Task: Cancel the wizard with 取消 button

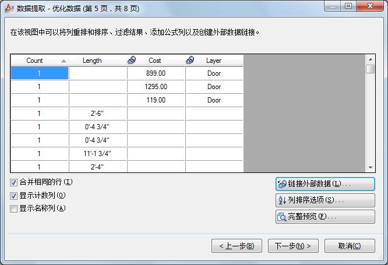Action: [x=350, y=246]
